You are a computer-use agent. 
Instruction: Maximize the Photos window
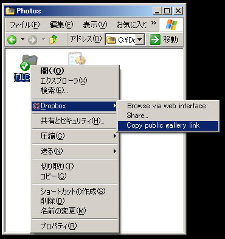coord(167,11)
